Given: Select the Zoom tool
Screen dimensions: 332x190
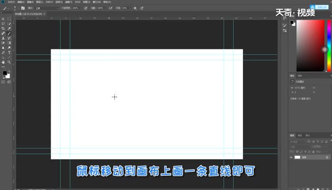Looking at the screenshot, I should tap(9, 62).
